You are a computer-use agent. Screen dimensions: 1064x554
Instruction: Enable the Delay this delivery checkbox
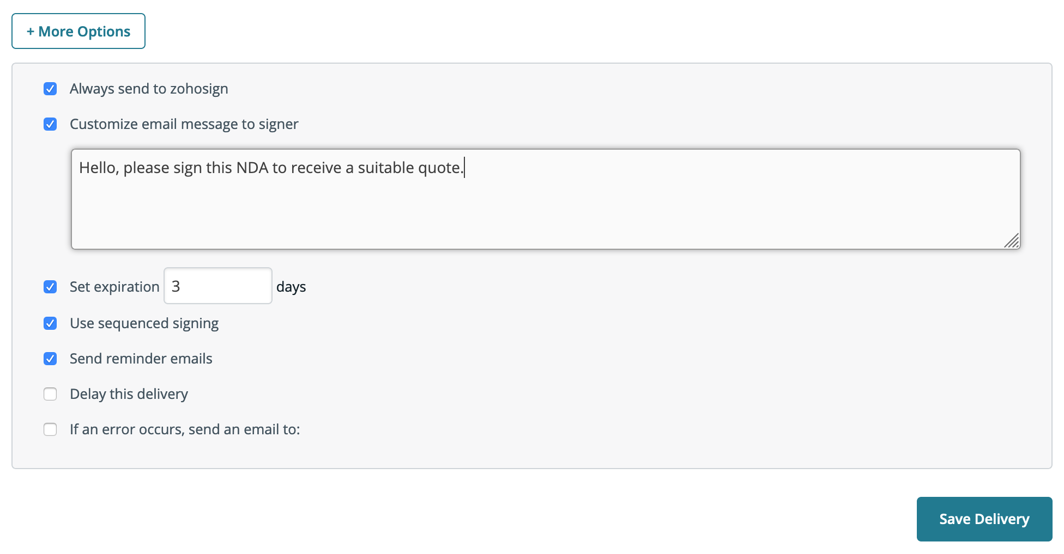click(x=50, y=394)
